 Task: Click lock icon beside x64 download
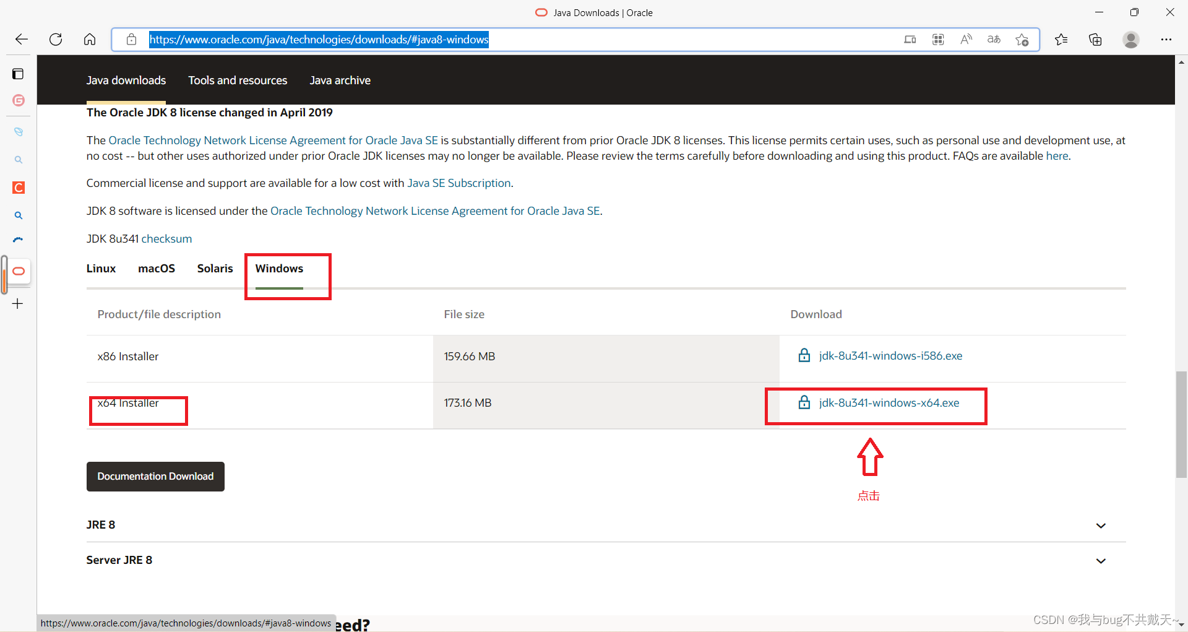pos(804,402)
